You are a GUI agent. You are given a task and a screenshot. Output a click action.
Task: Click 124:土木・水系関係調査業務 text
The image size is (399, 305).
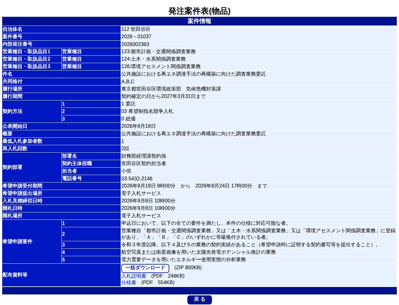coord(153,59)
